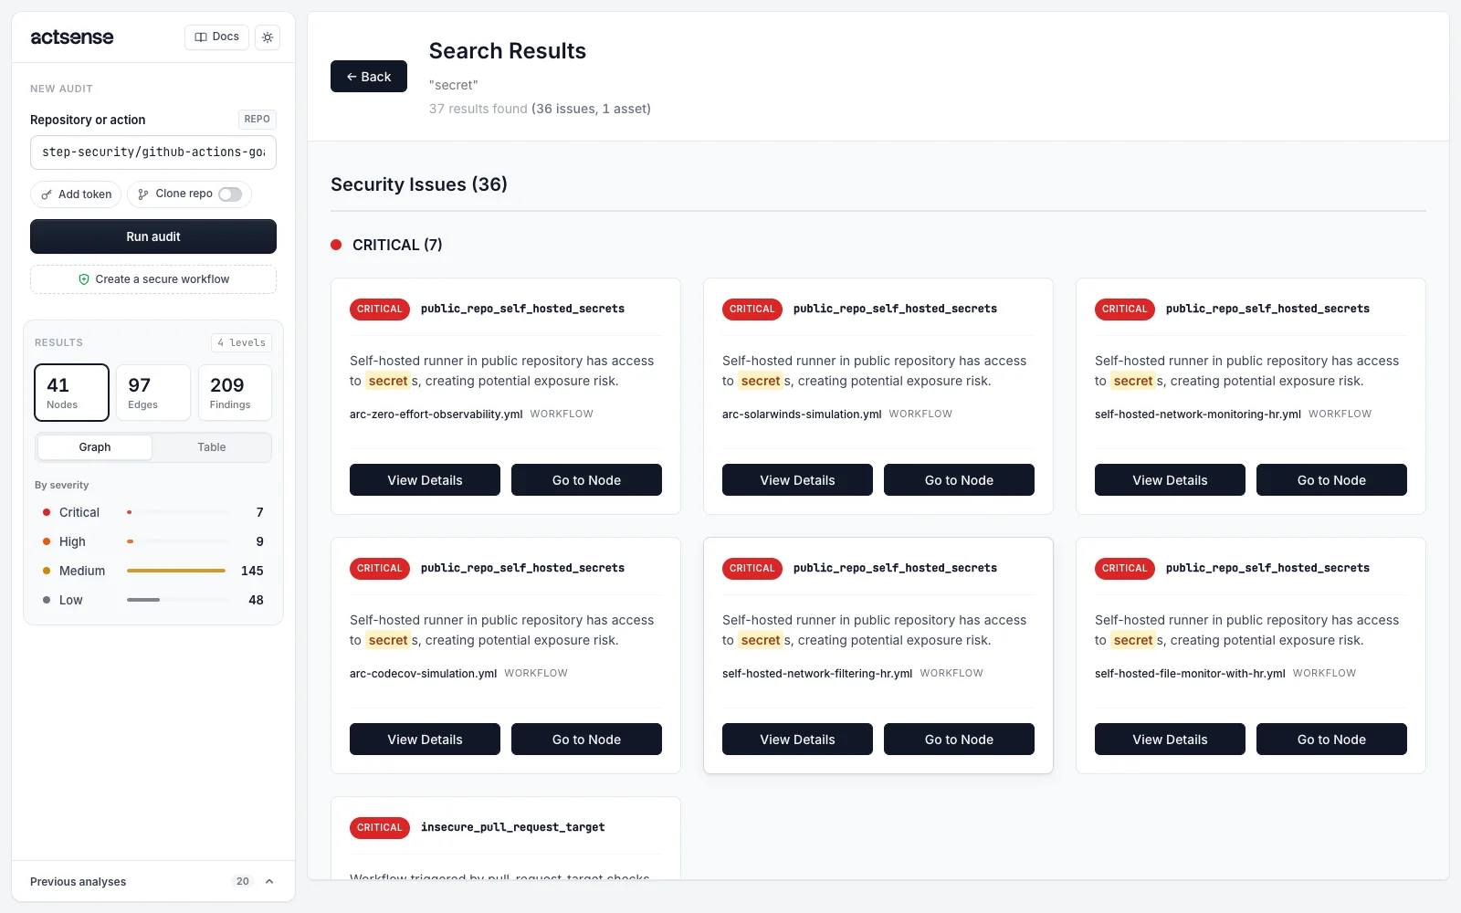Switch to the Table tab

coord(212,447)
